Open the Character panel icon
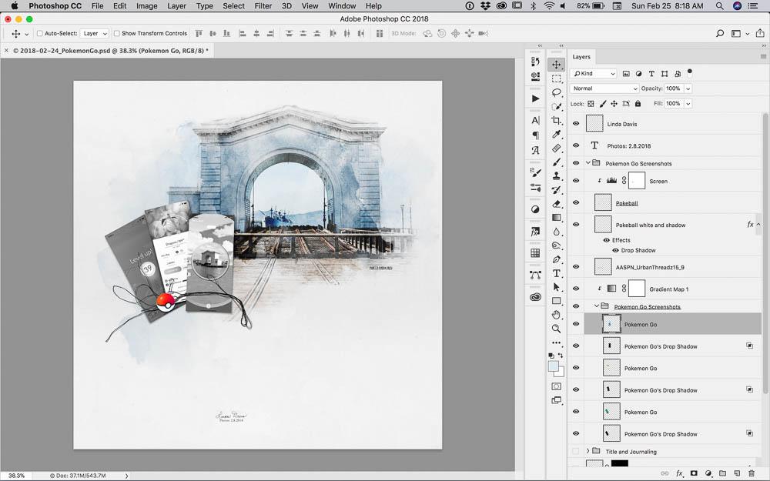The height and width of the screenshot is (481, 770). tap(535, 120)
